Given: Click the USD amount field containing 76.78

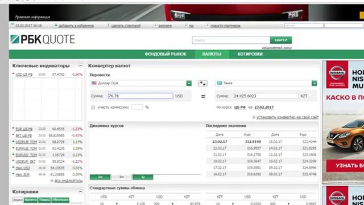Looking at the screenshot, I should [x=140, y=96].
